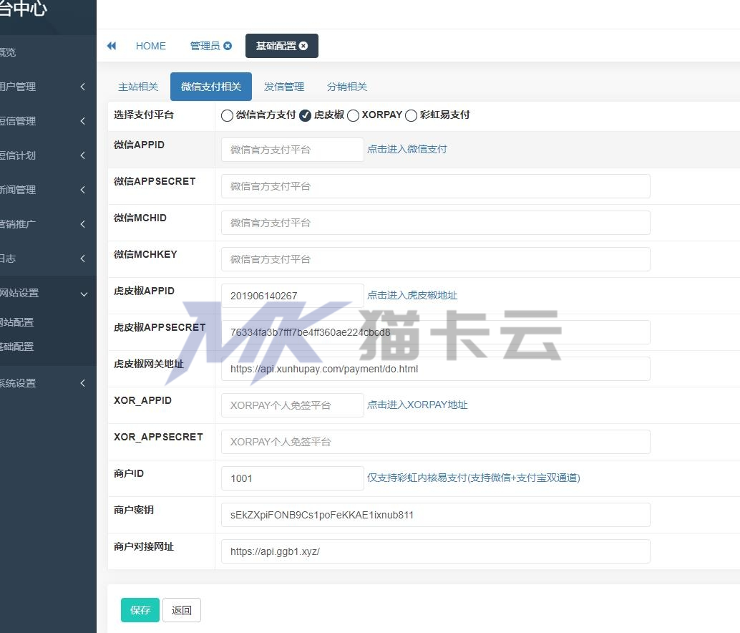The height and width of the screenshot is (633, 740).
Task: Choose the 彩虹易支付 radio option
Action: (x=411, y=116)
